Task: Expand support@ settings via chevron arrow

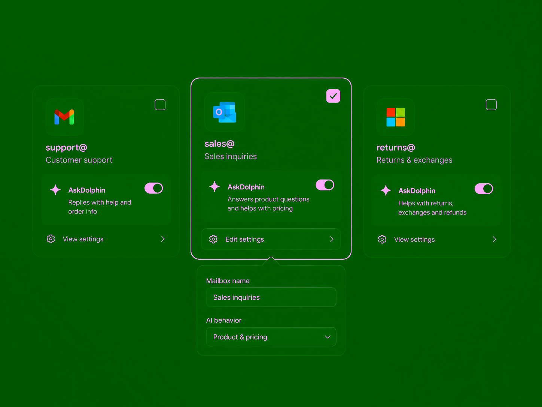Action: point(163,239)
